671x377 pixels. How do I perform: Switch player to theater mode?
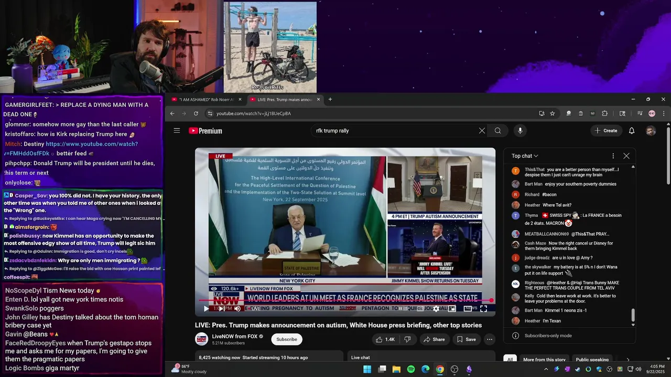click(x=468, y=308)
